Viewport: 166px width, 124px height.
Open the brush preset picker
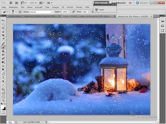coord(14,12)
